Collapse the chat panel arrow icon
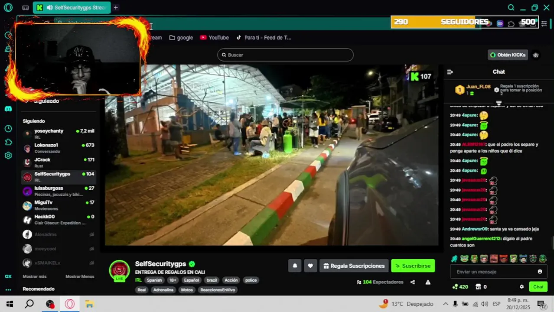The image size is (554, 312). point(450,72)
